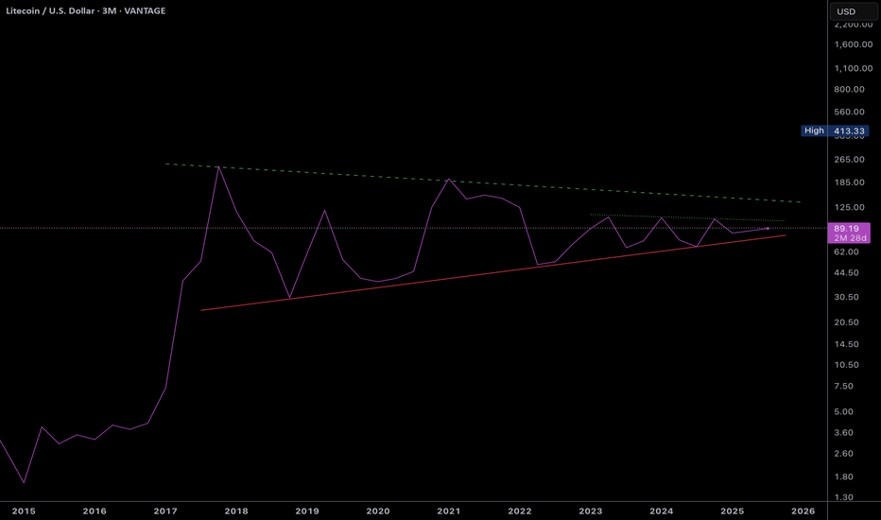This screenshot has height=520, width=881.
Task: Click the current price label 89.19
Action: (846, 228)
